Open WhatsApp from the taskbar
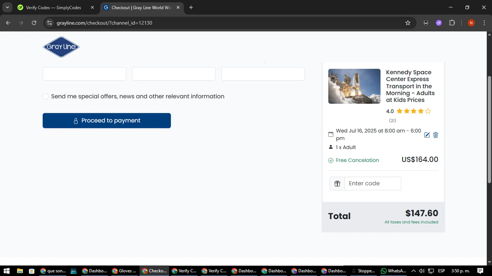 pyautogui.click(x=393, y=271)
